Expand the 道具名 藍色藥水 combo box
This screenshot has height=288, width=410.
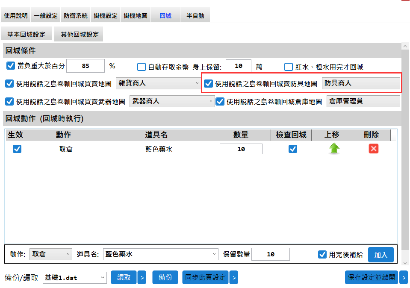tap(161, 254)
